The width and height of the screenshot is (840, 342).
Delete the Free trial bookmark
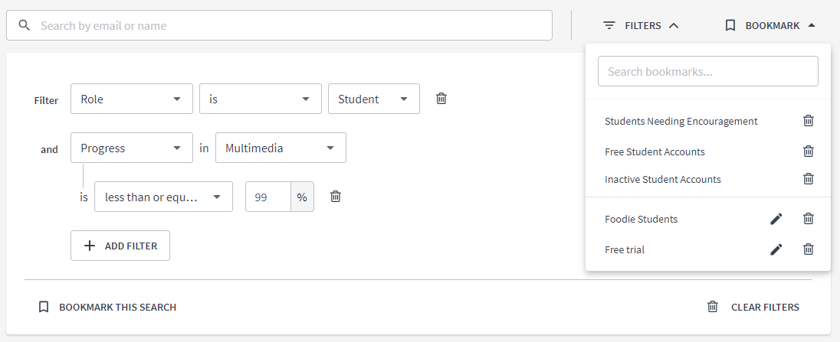[x=808, y=249]
